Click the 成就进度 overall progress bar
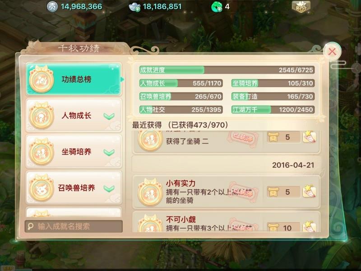 [227, 70]
